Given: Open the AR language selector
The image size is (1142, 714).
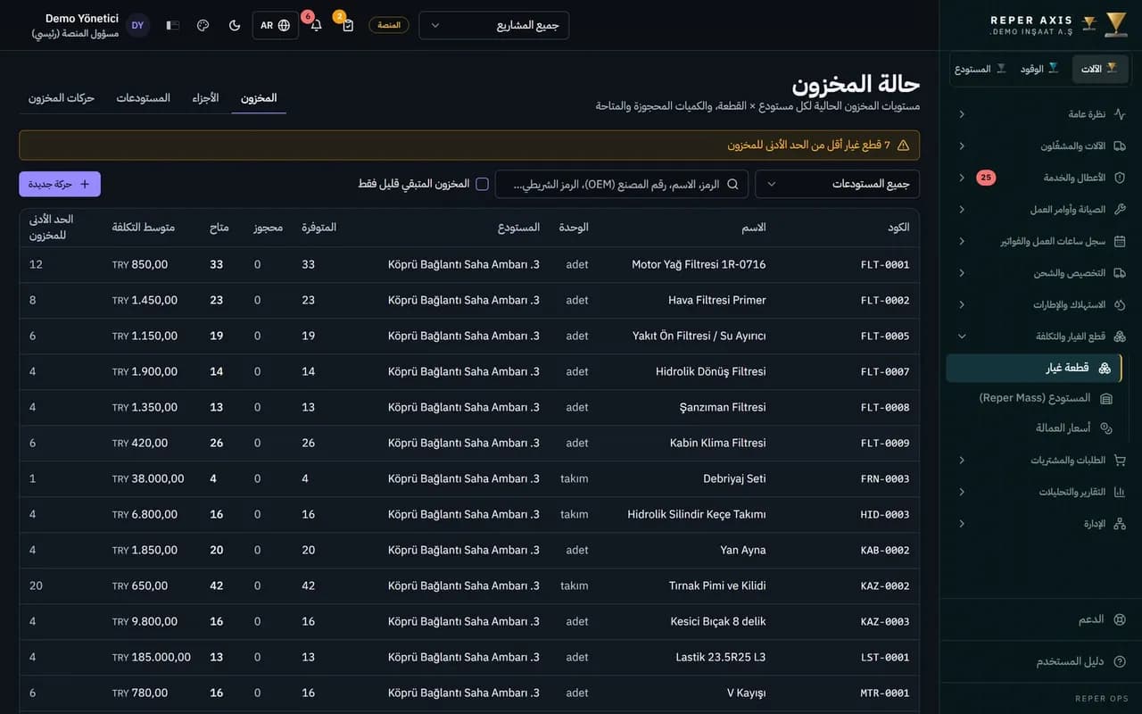Looking at the screenshot, I should point(276,25).
